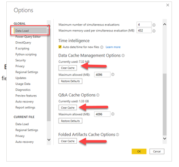Image resolution: width=179 pixels, height=167 pixels.
Task: Clear Cache under Data Cache Management Options
Action: pyautogui.click(x=68, y=68)
